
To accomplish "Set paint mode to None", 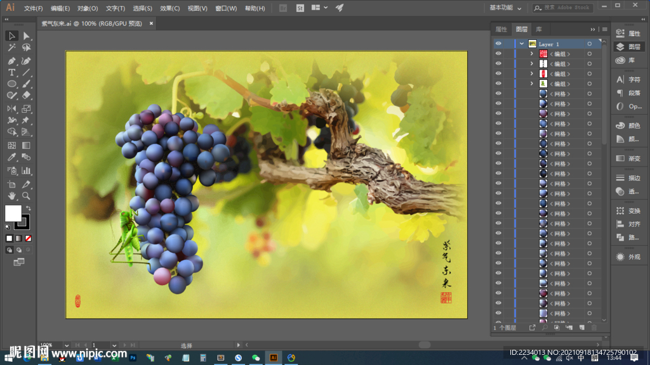I will pyautogui.click(x=28, y=238).
